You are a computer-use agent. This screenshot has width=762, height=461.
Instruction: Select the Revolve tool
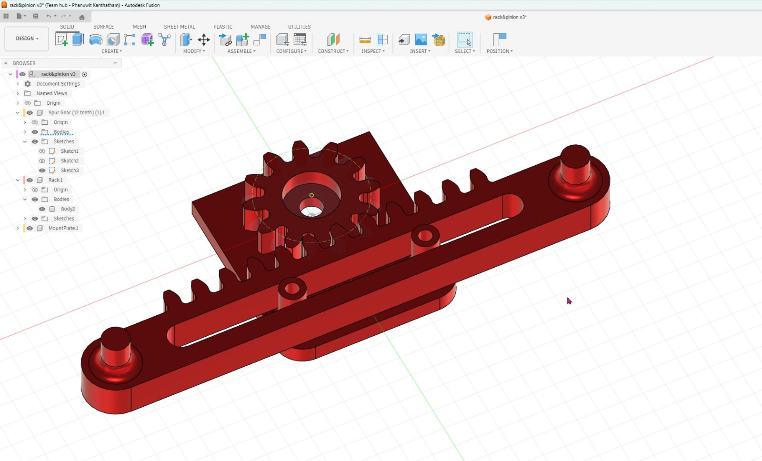click(96, 40)
